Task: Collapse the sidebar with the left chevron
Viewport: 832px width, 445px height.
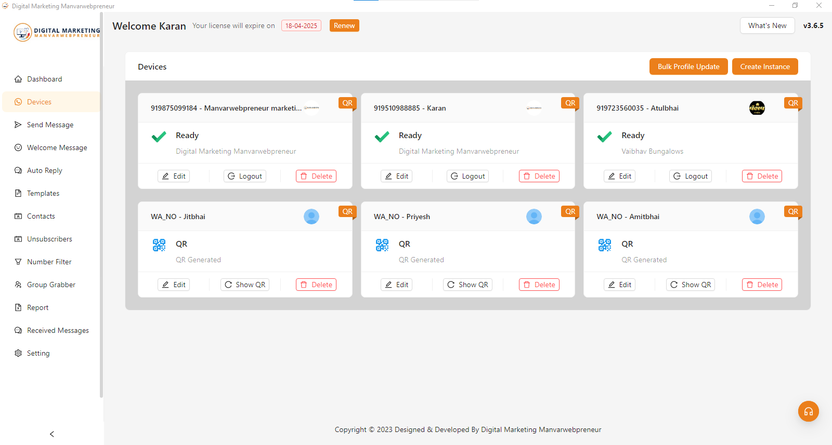Action: [52, 434]
